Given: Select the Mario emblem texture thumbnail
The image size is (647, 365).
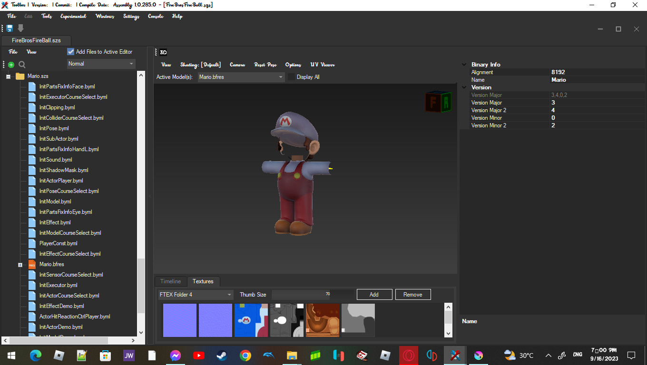Looking at the screenshot, I should tap(251, 320).
